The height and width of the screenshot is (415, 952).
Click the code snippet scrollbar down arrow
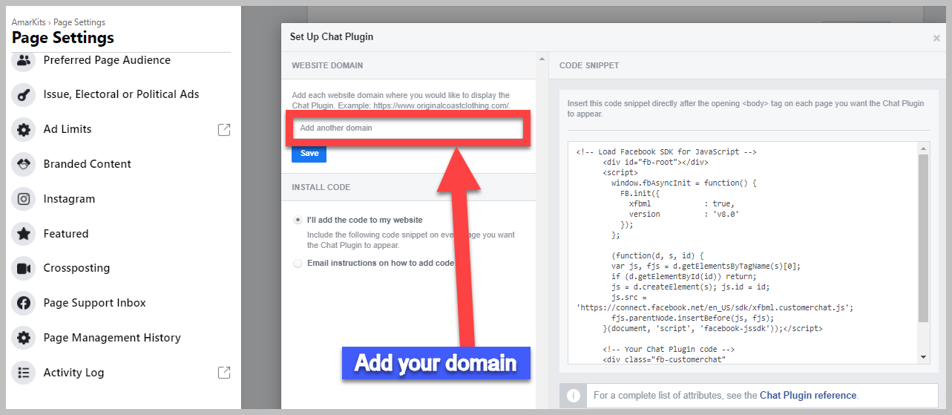click(x=924, y=357)
